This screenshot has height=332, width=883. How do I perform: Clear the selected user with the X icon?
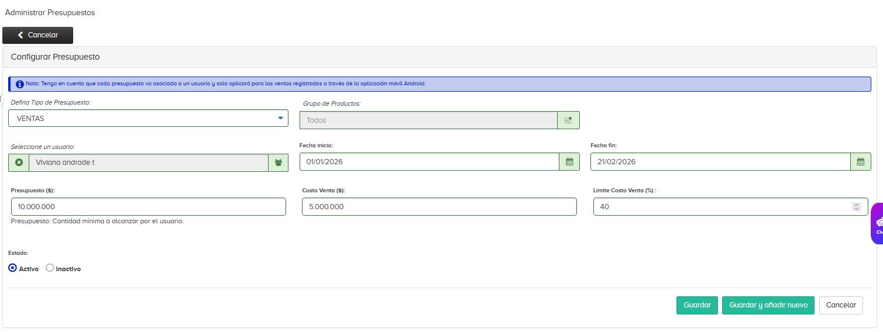pyautogui.click(x=19, y=162)
